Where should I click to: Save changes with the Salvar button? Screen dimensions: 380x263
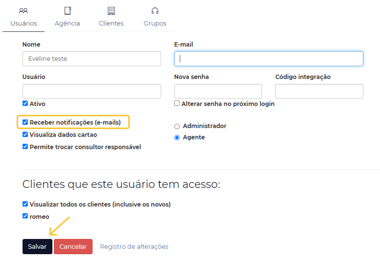coord(37,246)
